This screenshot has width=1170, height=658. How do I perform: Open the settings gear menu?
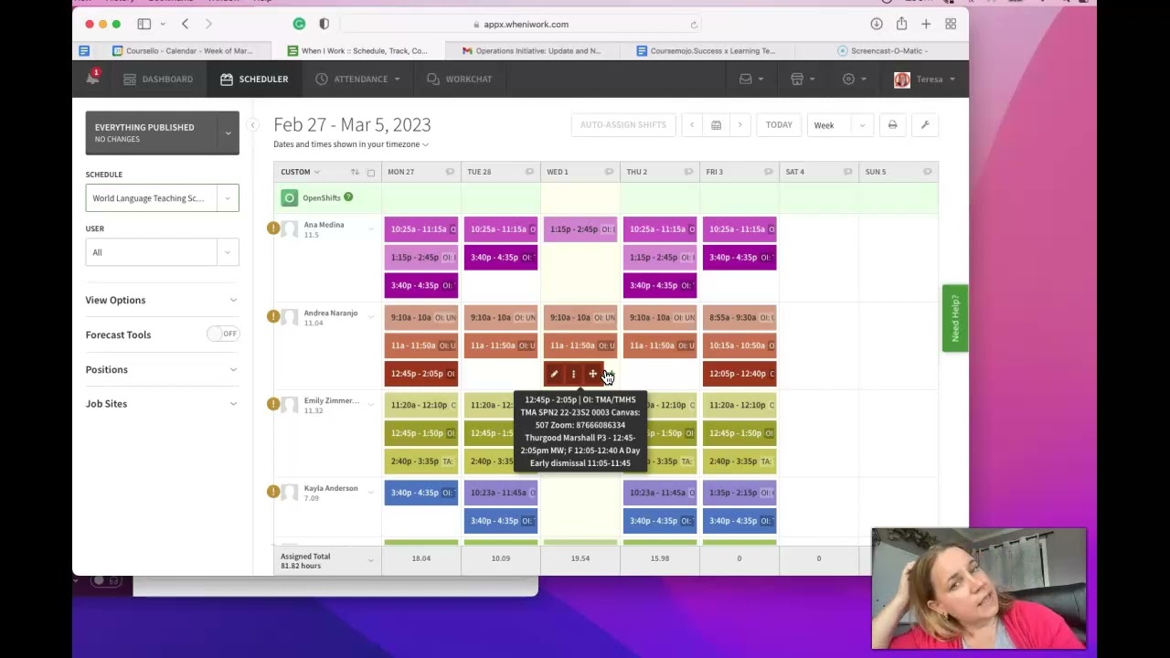point(854,79)
